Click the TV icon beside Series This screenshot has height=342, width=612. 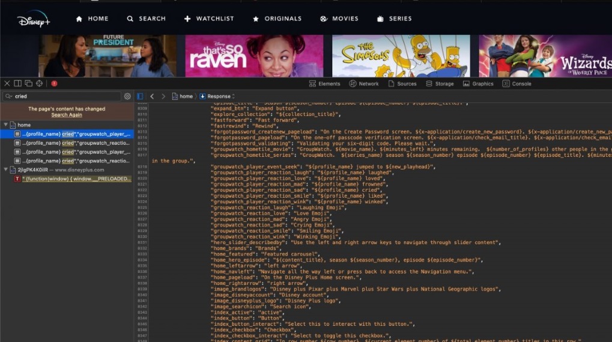tap(380, 19)
